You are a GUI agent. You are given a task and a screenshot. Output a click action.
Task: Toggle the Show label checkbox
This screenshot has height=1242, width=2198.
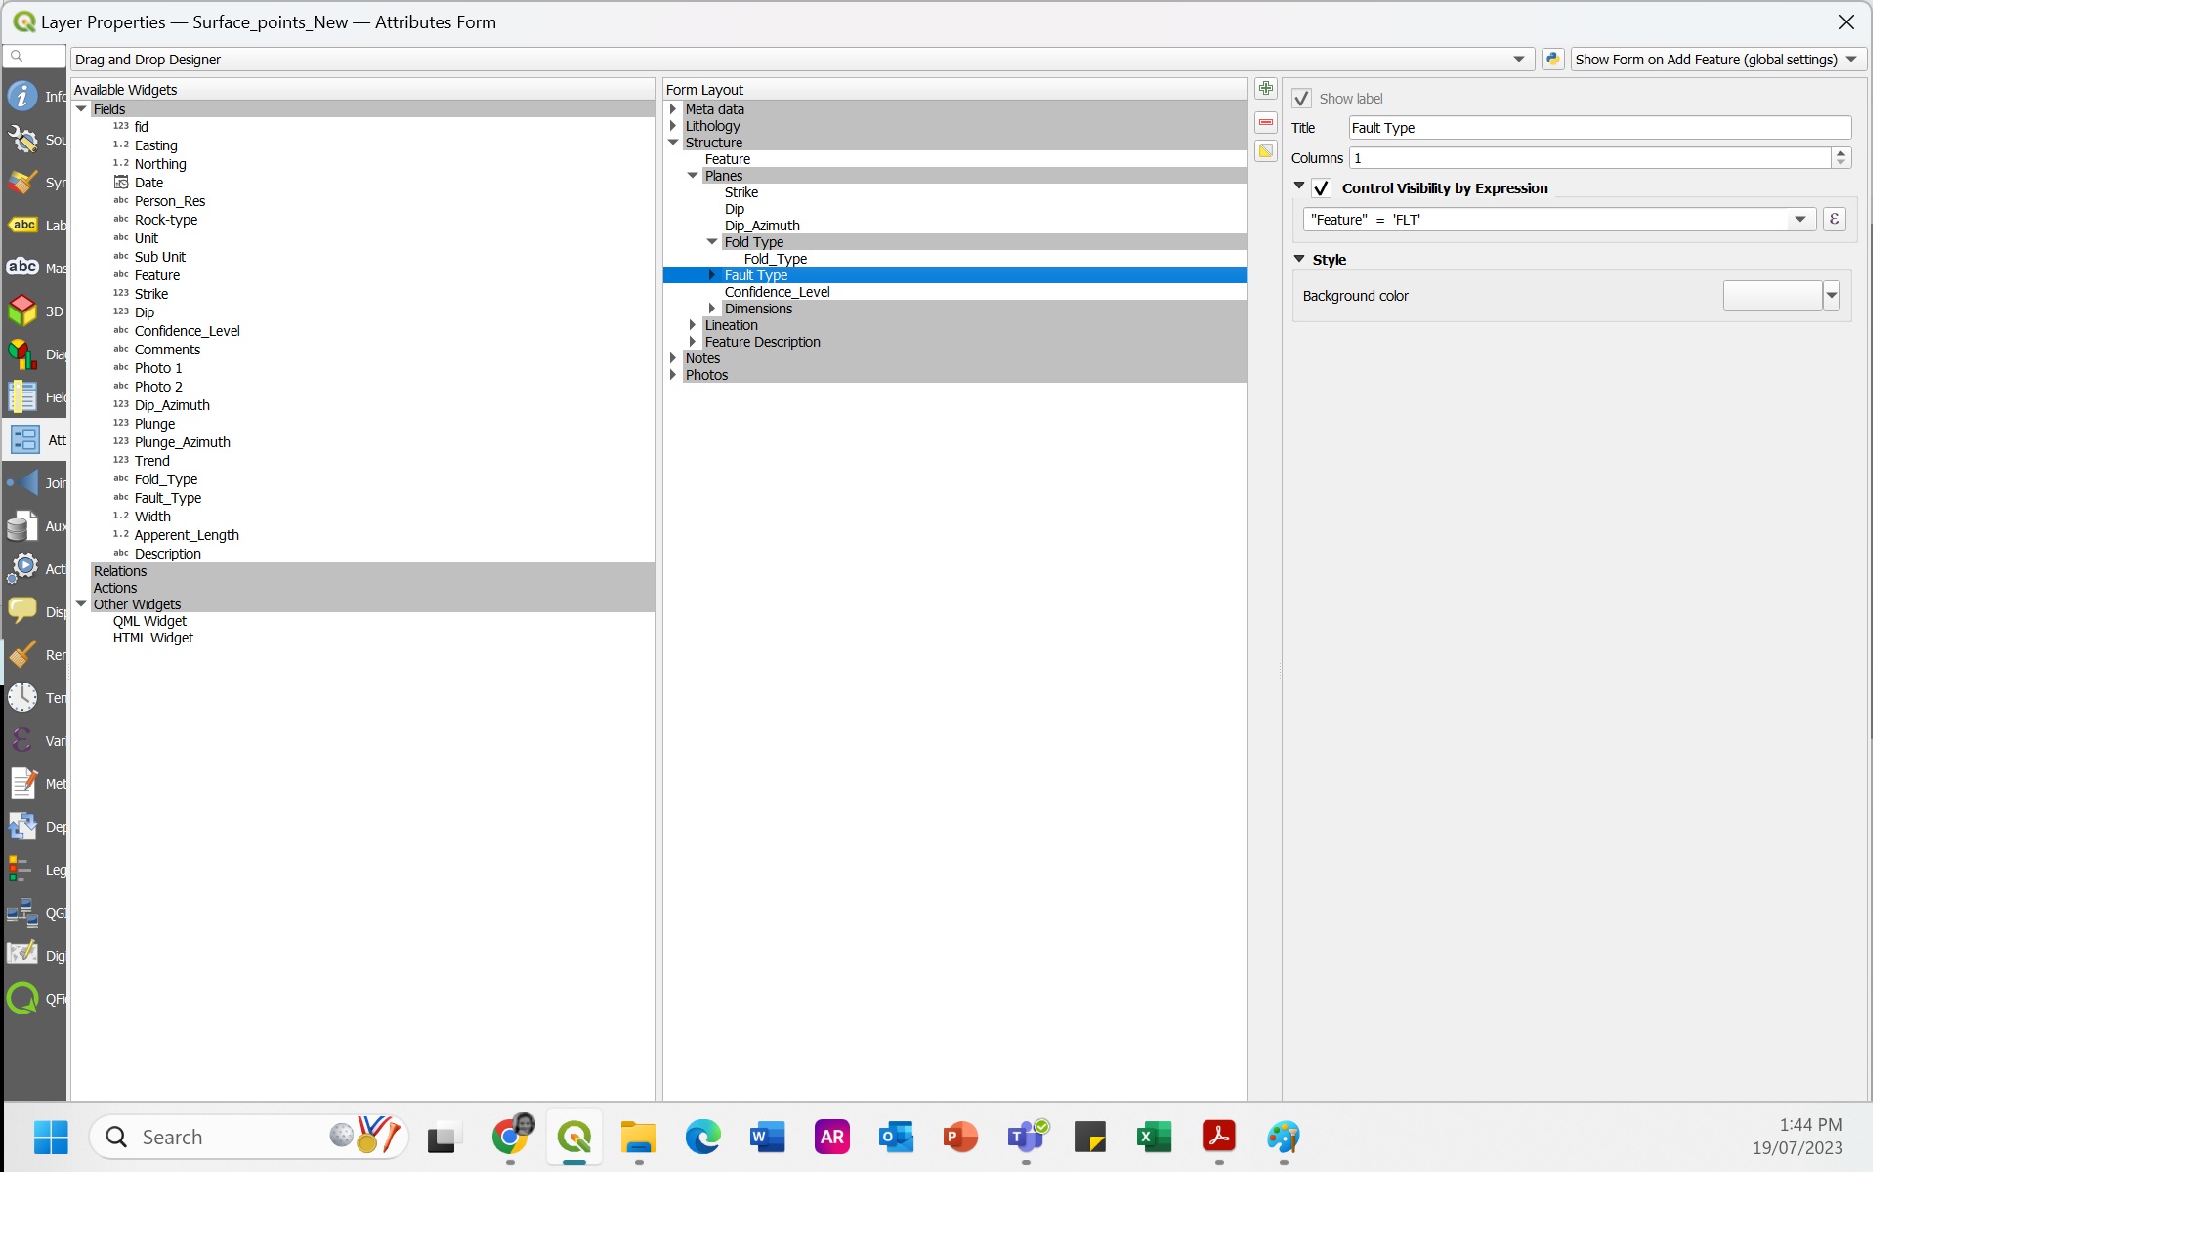coord(1301,99)
